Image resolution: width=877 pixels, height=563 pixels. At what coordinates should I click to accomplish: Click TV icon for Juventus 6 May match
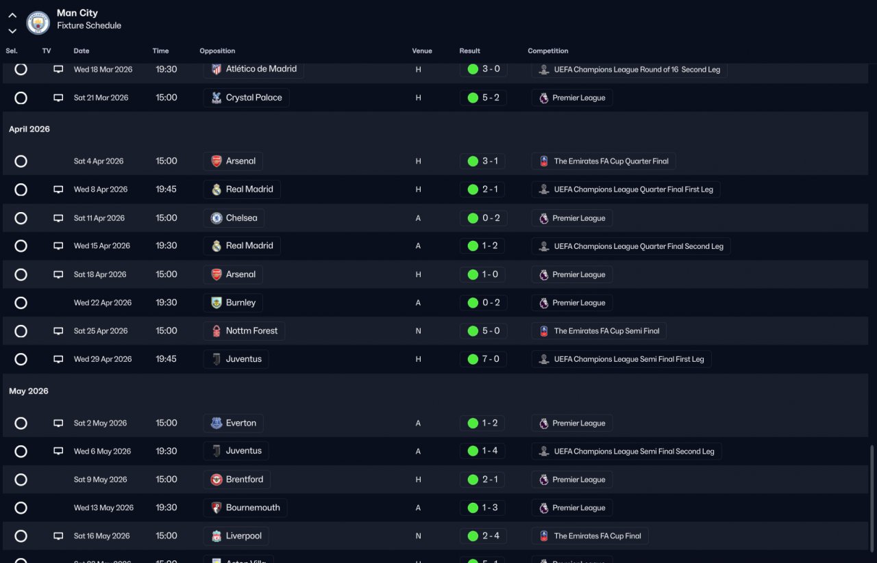pyautogui.click(x=58, y=451)
